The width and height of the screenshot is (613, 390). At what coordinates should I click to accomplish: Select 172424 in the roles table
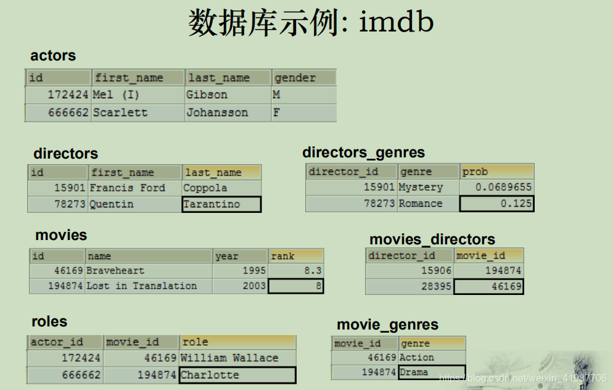[x=65, y=358]
